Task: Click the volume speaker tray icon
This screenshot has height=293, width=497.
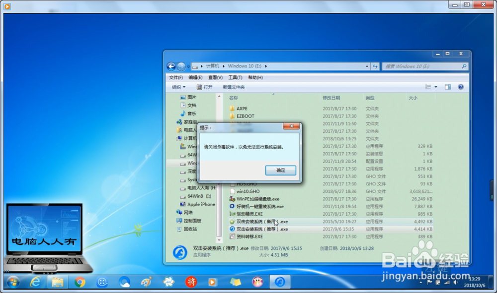Action: pos(455,282)
